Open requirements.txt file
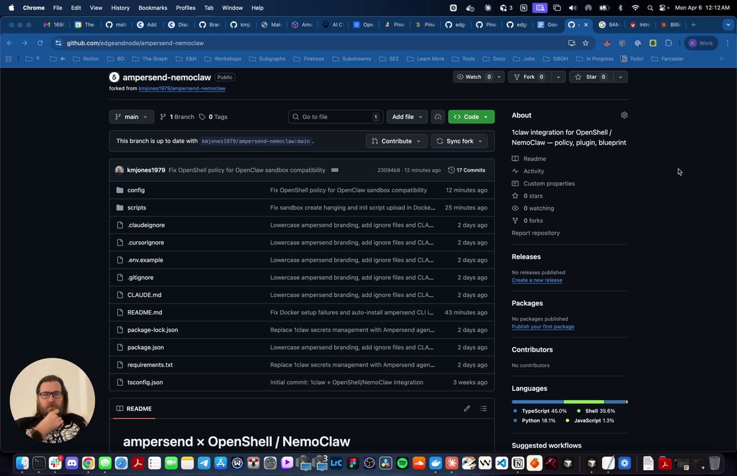 (150, 365)
